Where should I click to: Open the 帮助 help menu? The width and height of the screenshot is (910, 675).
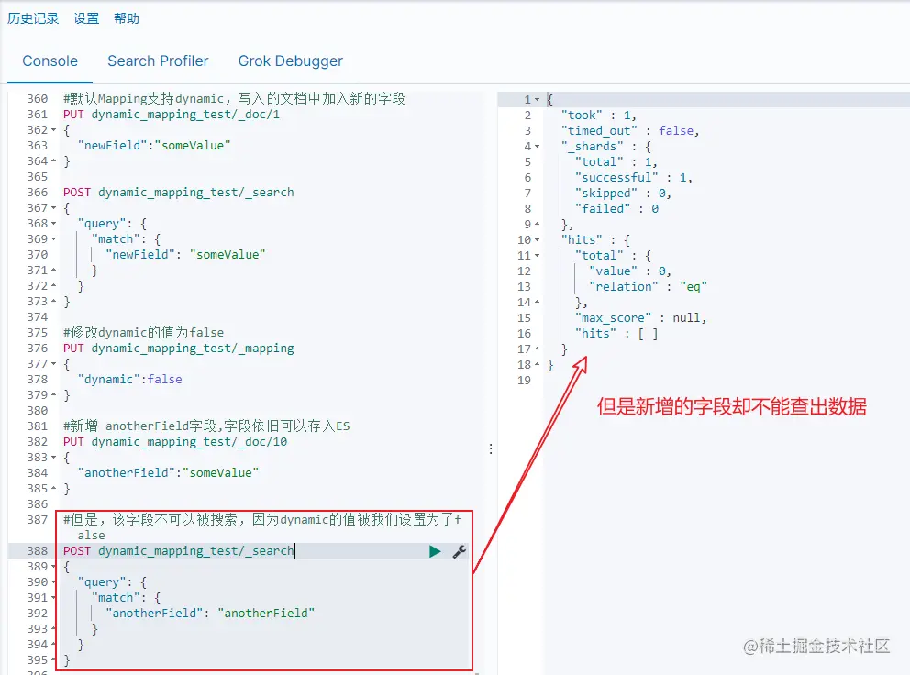tap(127, 18)
